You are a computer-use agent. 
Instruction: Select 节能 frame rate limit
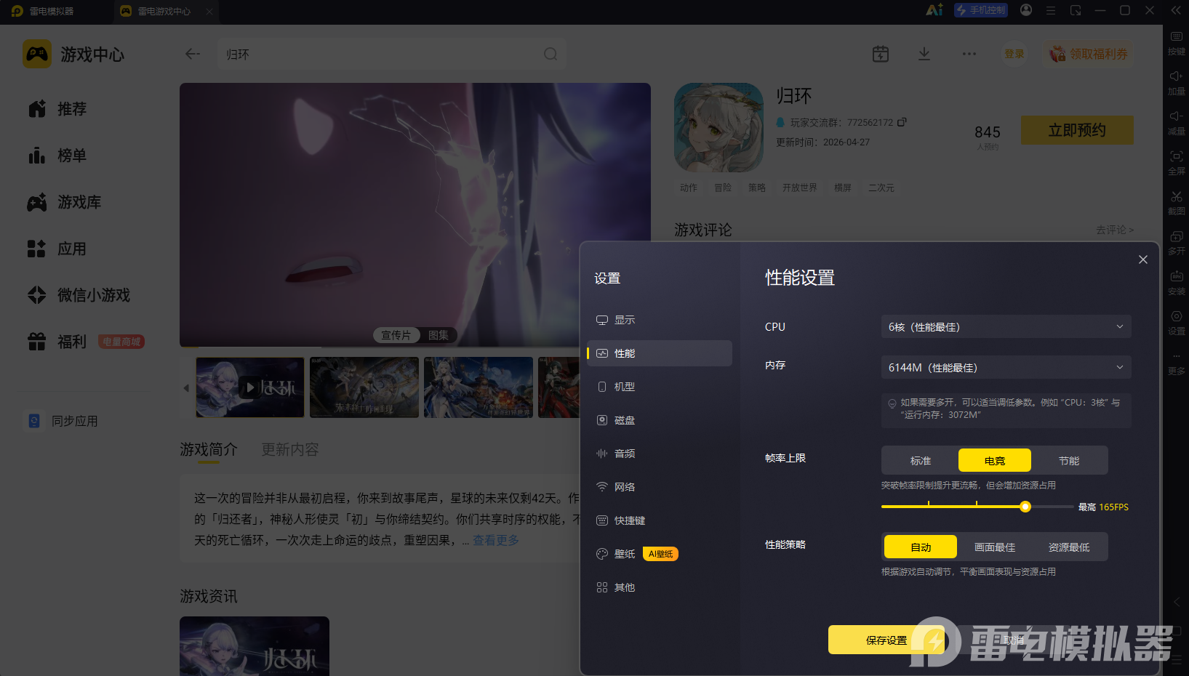coord(1069,461)
